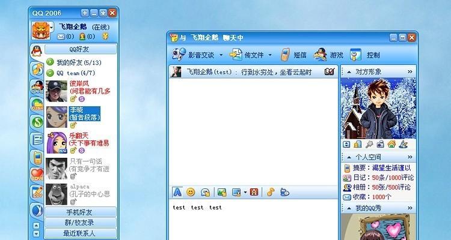This screenshot has height=240, width=451.
Task: Click purple S badge under 乐翻天
Action: click(x=82, y=151)
